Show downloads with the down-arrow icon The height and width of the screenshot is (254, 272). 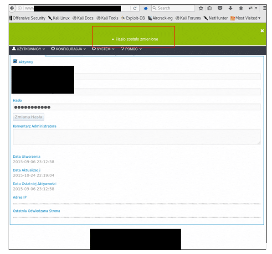(x=231, y=8)
